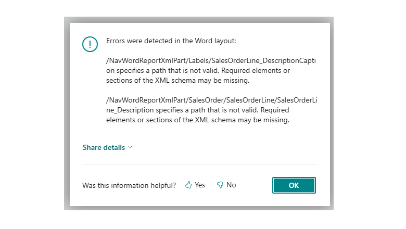Click the thumbs down icon
Viewport: 406px width, 229px height.
coord(220,185)
